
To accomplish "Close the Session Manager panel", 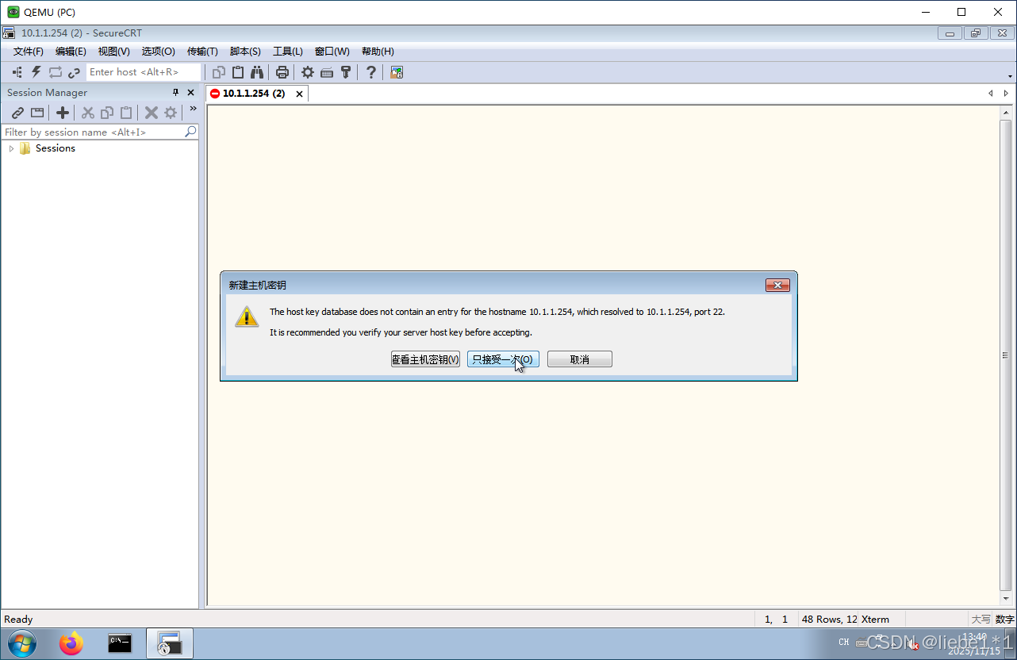I will click(x=190, y=93).
